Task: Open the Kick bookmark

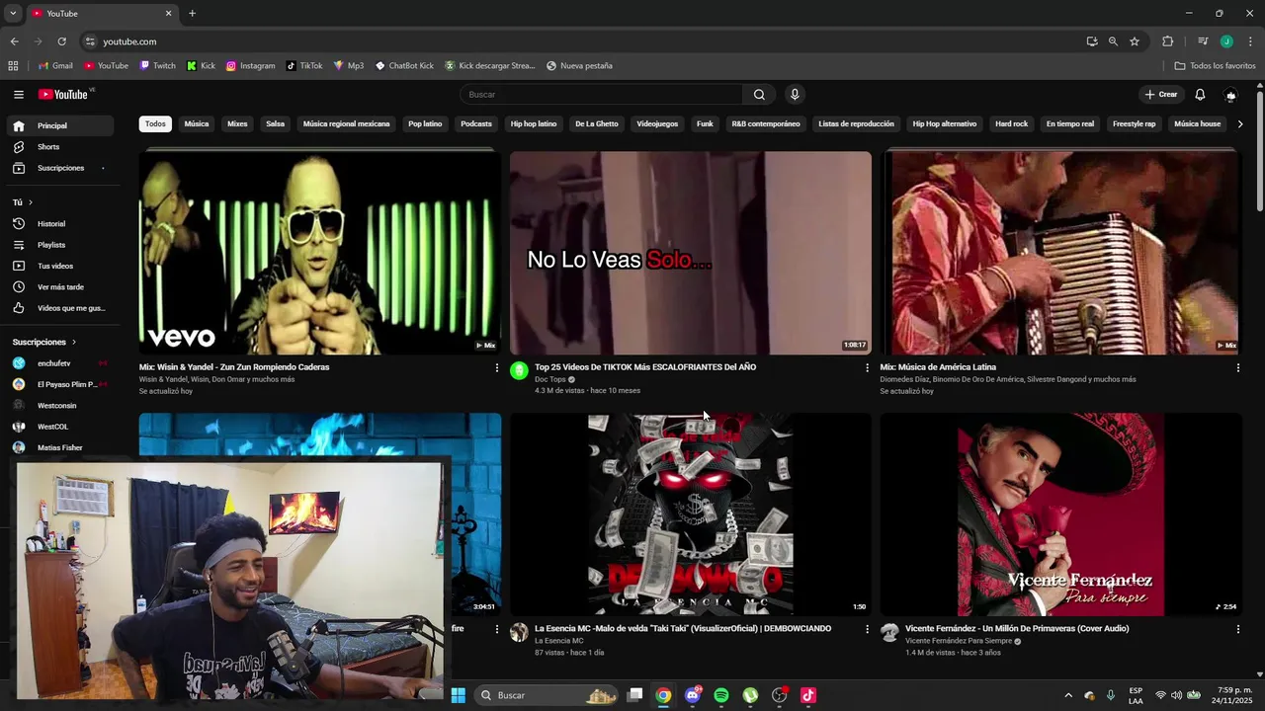Action: point(201,66)
